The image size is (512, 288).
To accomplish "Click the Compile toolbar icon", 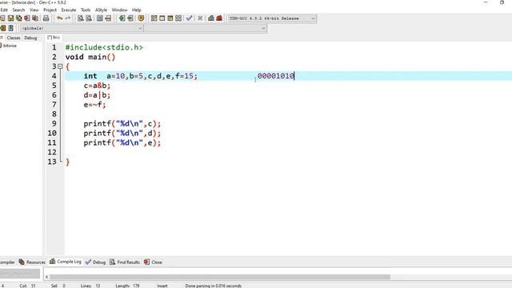I will (154, 18).
